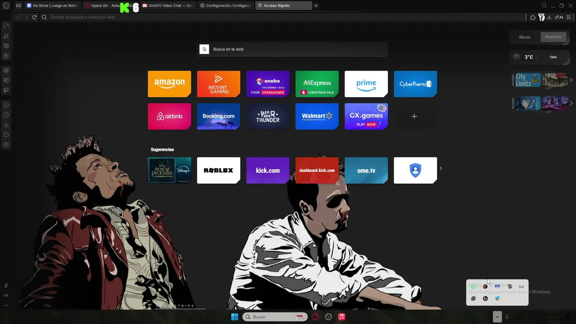Click the GX label icon in lower sidebar
The image size is (576, 324).
(6, 295)
